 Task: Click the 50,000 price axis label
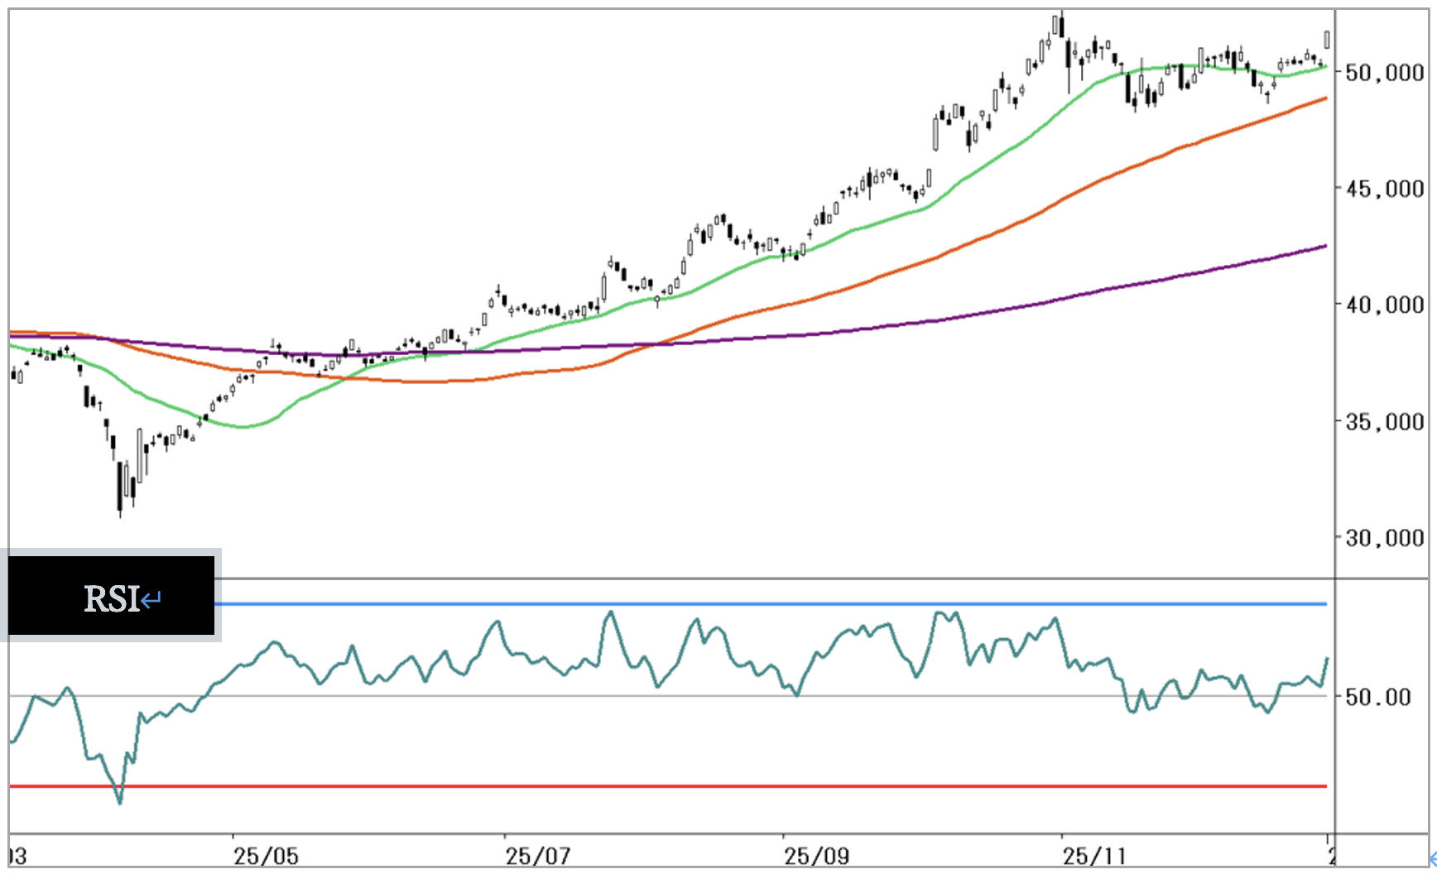coord(1384,73)
